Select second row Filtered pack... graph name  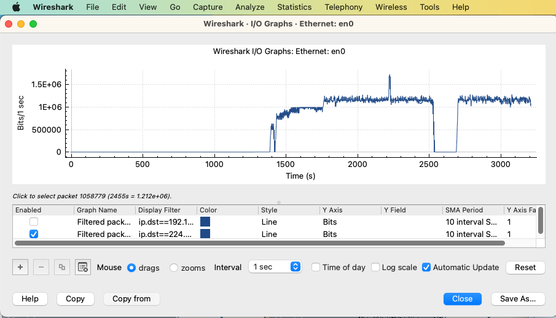coord(104,234)
